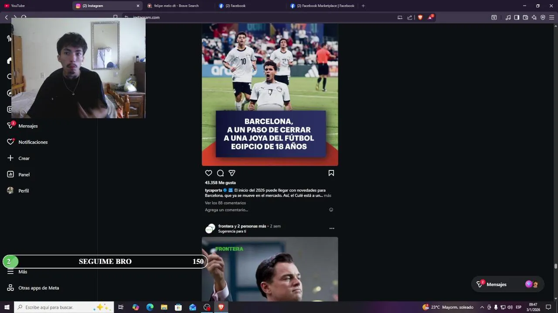The image size is (558, 313).
Task: Open File Explorer from taskbar
Action: (164, 307)
